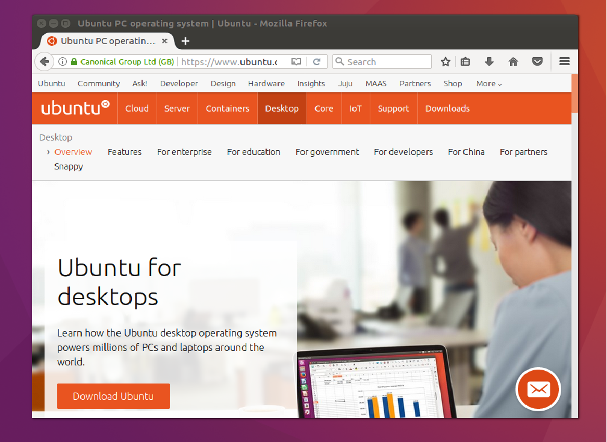Open the For developers page
Viewport: 607px width, 442px height.
click(403, 152)
